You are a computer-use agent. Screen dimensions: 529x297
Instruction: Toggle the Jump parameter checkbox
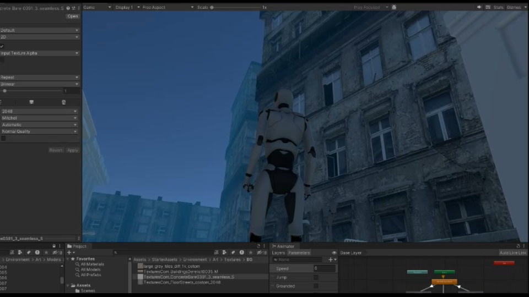316,277
